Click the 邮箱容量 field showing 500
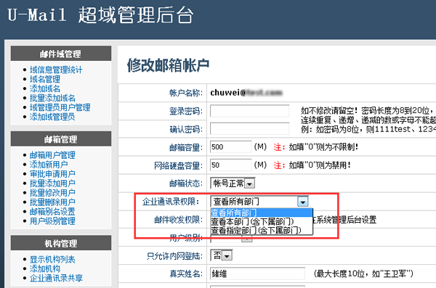The height and width of the screenshot is (288, 436). [x=230, y=147]
